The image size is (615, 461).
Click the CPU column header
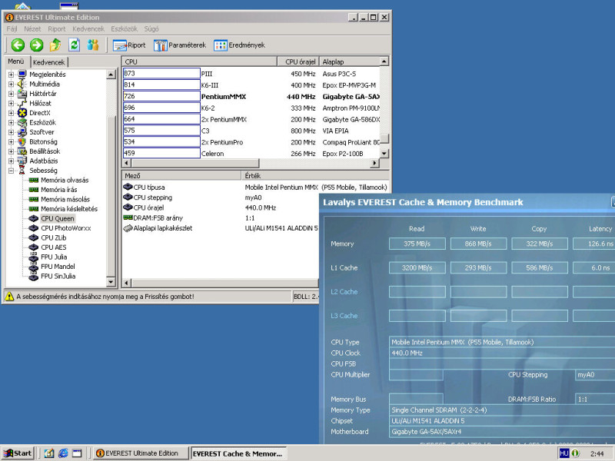tap(200, 61)
